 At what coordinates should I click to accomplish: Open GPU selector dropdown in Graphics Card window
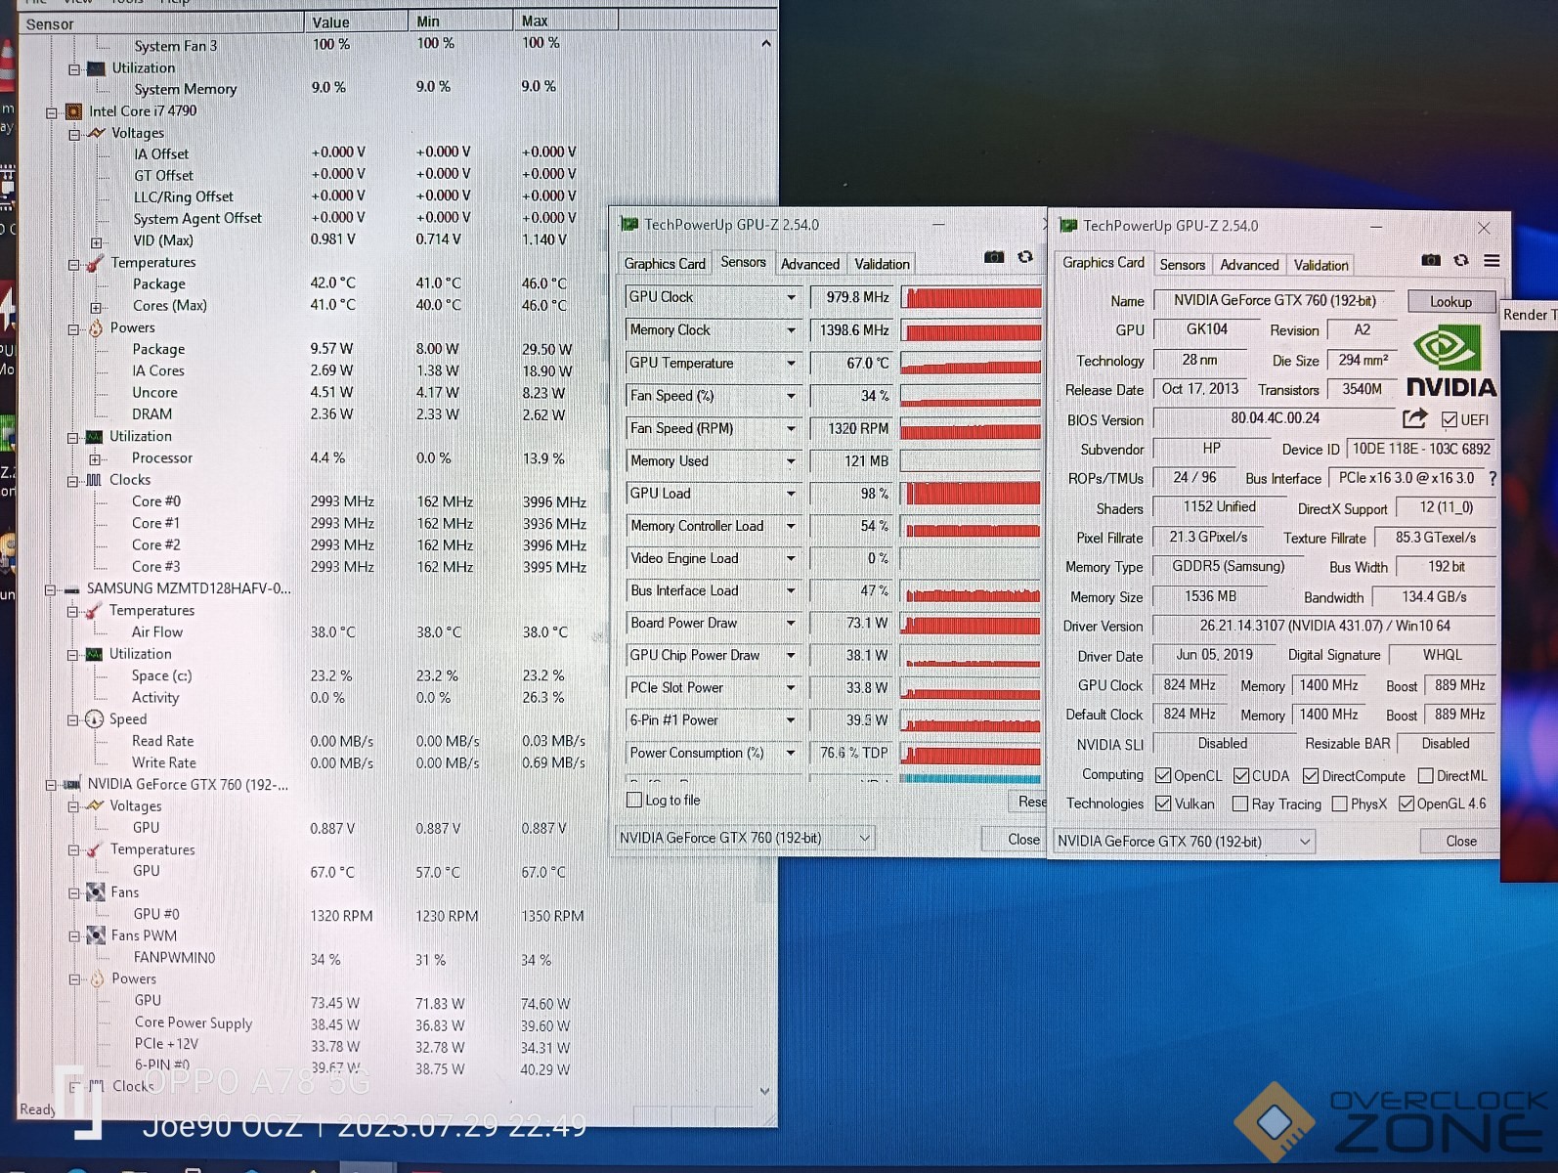(x=1305, y=842)
